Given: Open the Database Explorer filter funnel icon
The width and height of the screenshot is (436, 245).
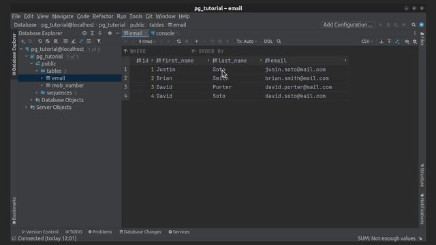Looking at the screenshot, I should pyautogui.click(x=98, y=42).
